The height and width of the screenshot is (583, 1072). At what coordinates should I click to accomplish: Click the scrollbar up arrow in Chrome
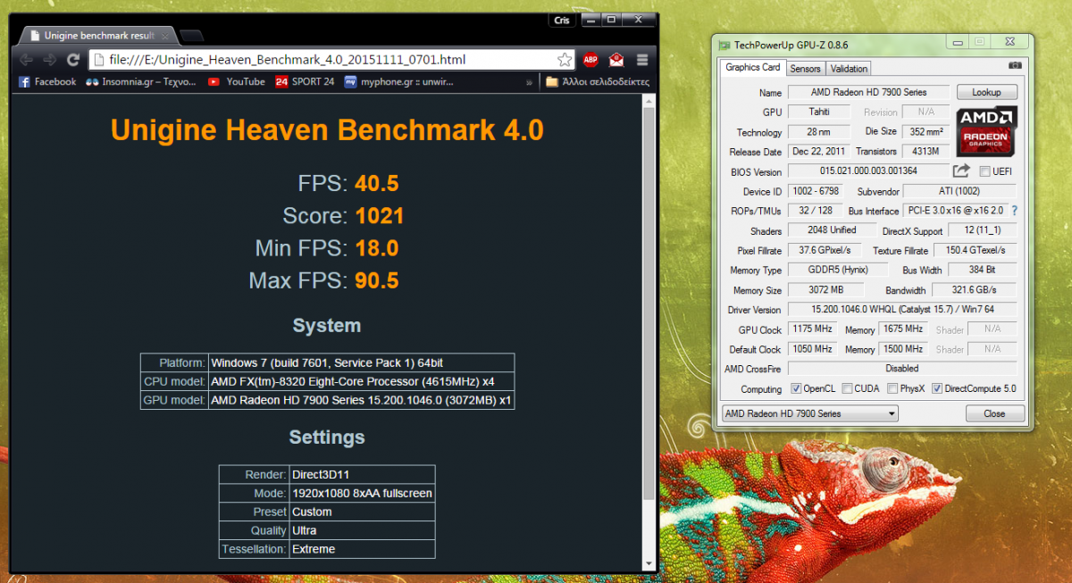click(649, 100)
